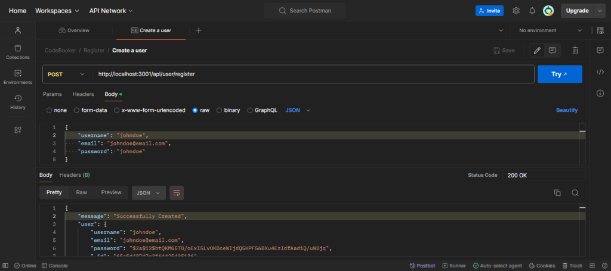Click the notifications bell icon
Image resolution: width=611 pixels, height=271 pixels.
click(x=532, y=11)
